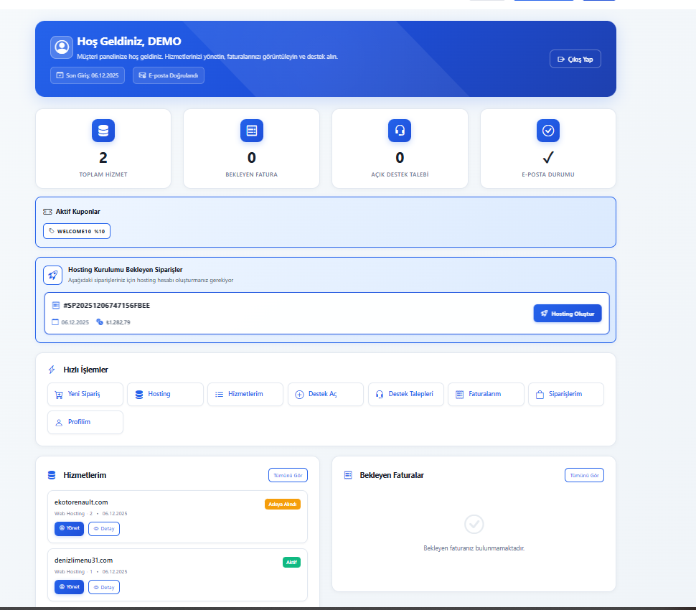Click the lightning icon next to Hızlı İşlemler
This screenshot has height=610, width=696.
(52, 370)
